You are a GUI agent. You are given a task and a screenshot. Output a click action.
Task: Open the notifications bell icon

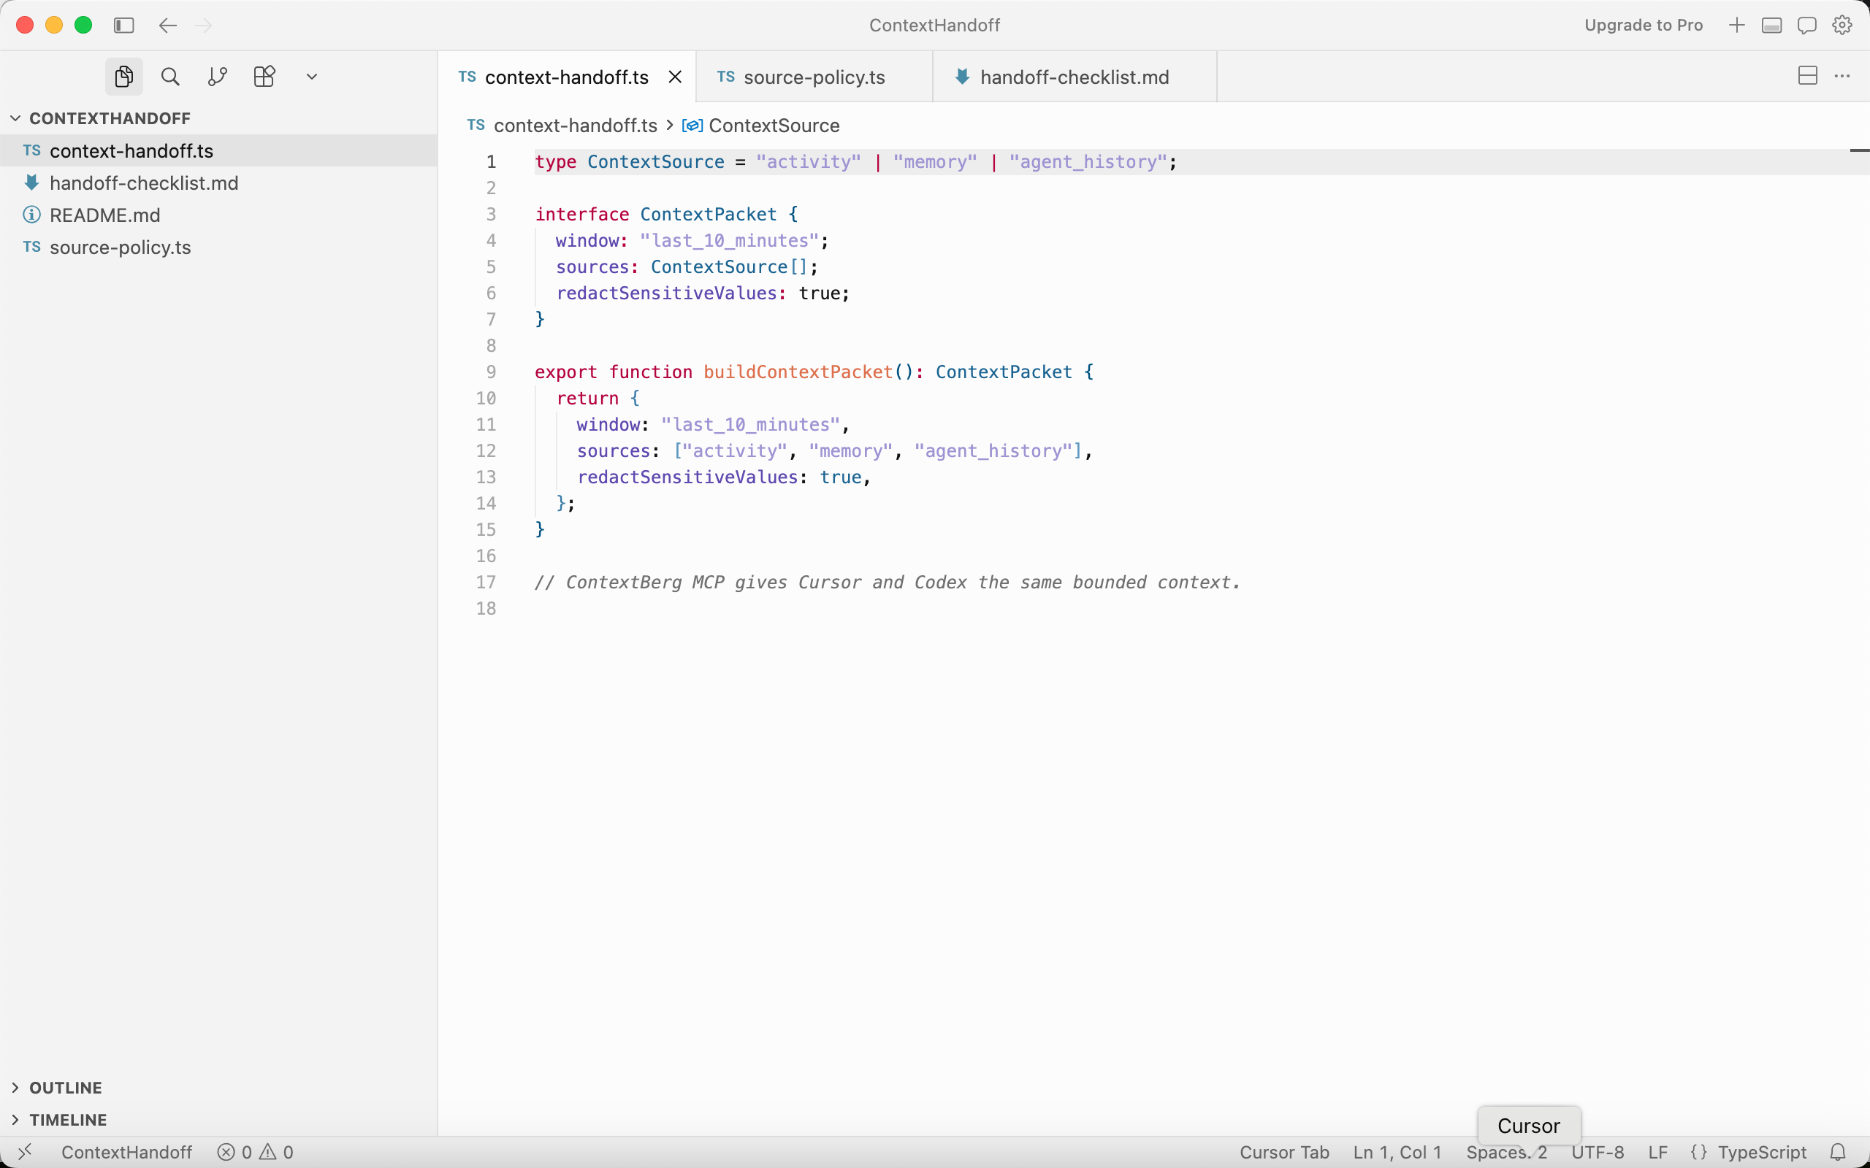1839,1152
